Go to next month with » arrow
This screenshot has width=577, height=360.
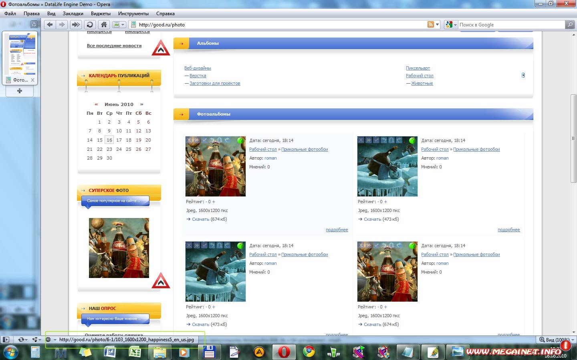pos(141,104)
